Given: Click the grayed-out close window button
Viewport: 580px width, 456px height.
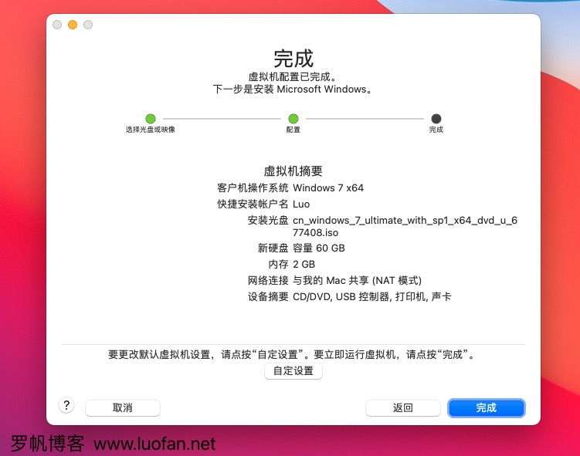Looking at the screenshot, I should tap(57, 25).
